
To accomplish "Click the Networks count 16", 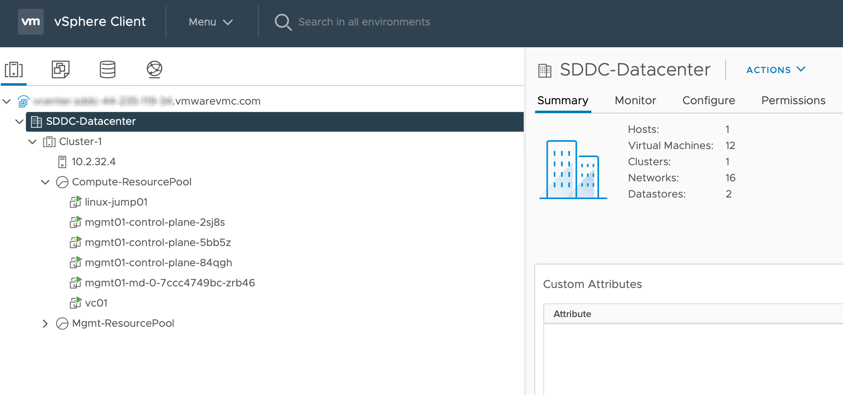I will point(730,178).
